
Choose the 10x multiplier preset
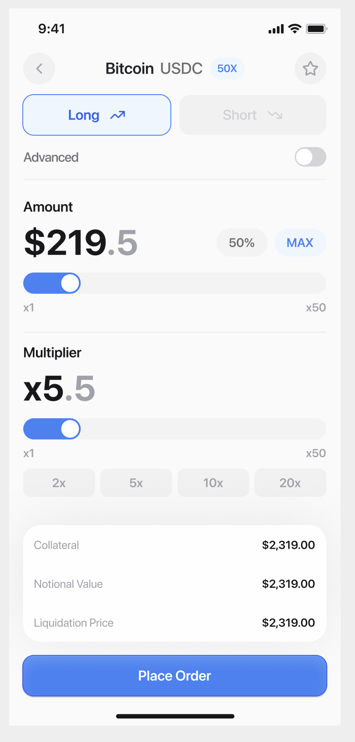pos(213,483)
